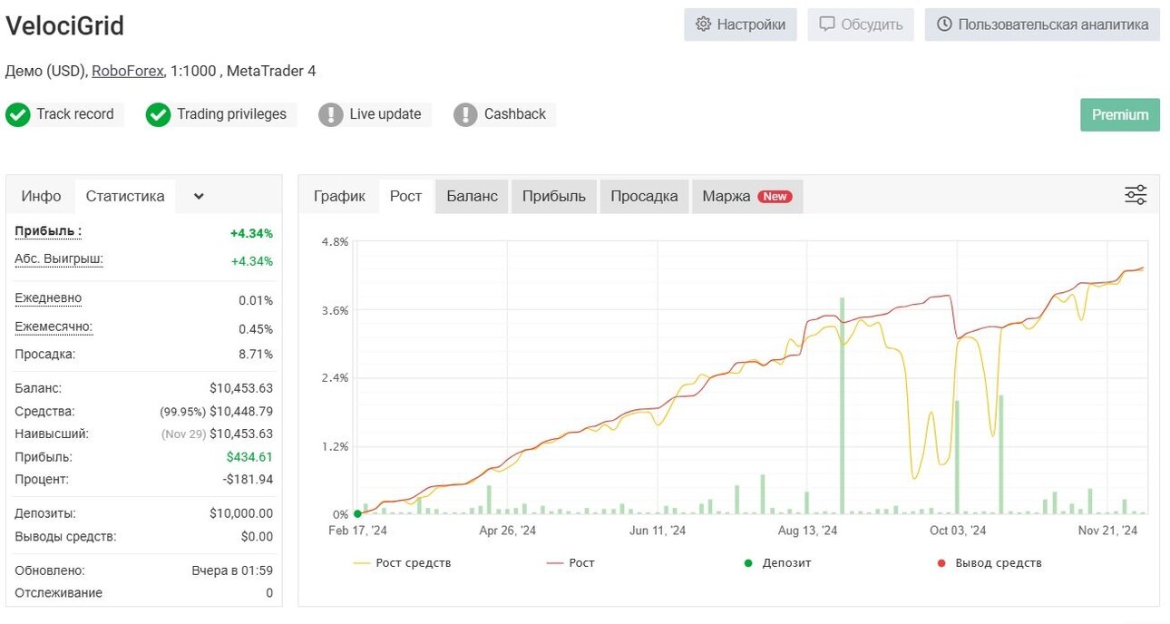The width and height of the screenshot is (1170, 624).
Task: Click the equity value $10,448.79
Action: [241, 412]
